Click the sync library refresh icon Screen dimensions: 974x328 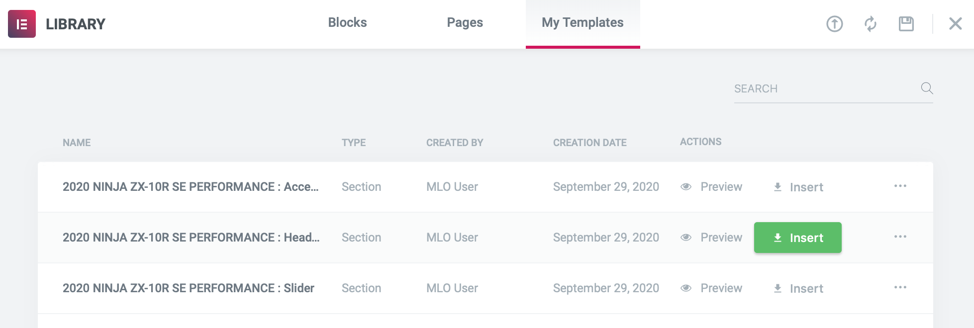(x=870, y=24)
